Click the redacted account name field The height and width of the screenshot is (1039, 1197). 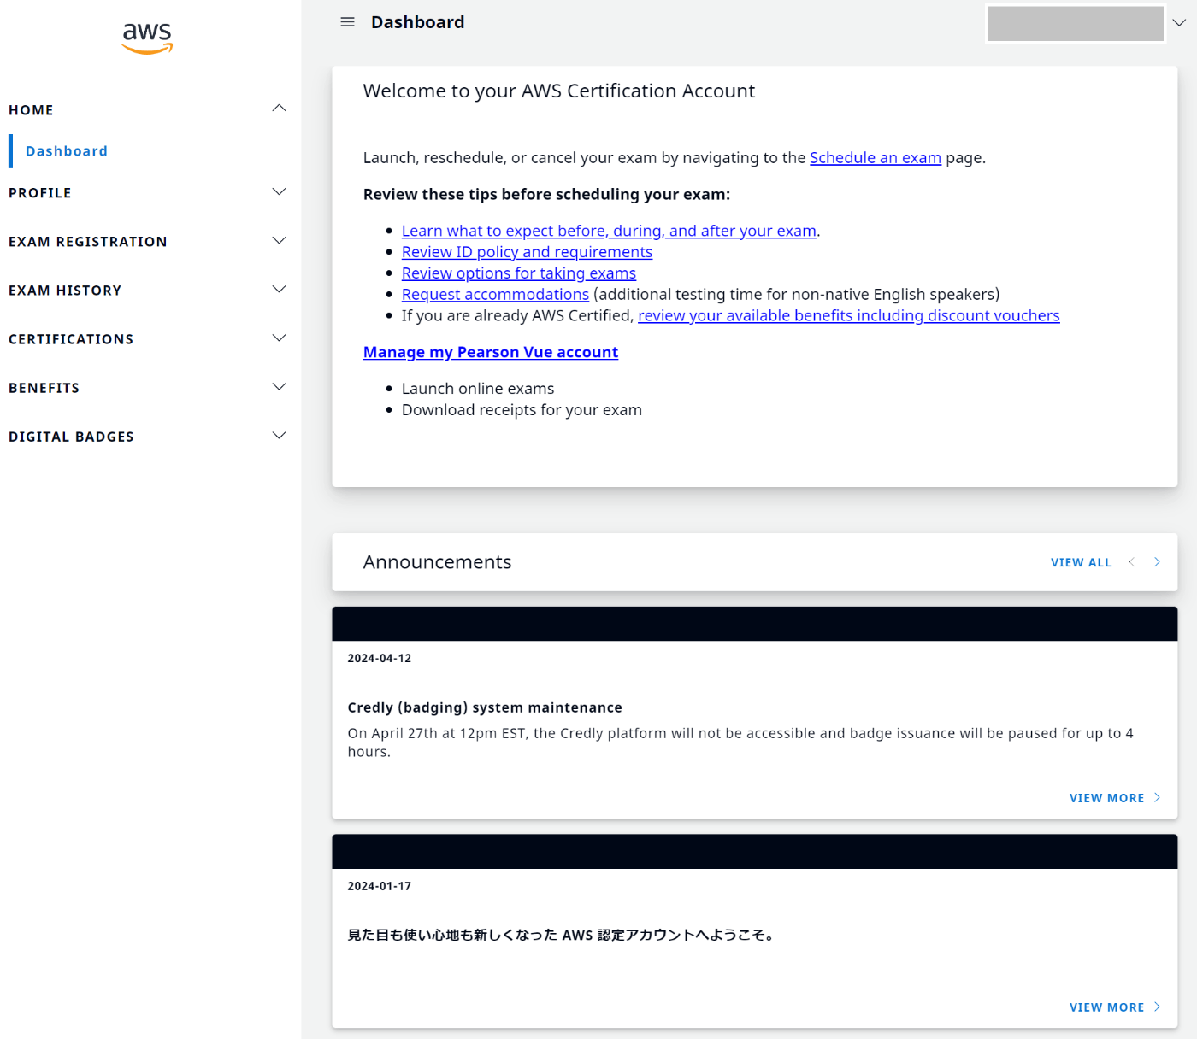pyautogui.click(x=1076, y=23)
